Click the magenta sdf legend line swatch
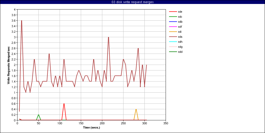Viewport: 265px width, 133px height. (173, 27)
